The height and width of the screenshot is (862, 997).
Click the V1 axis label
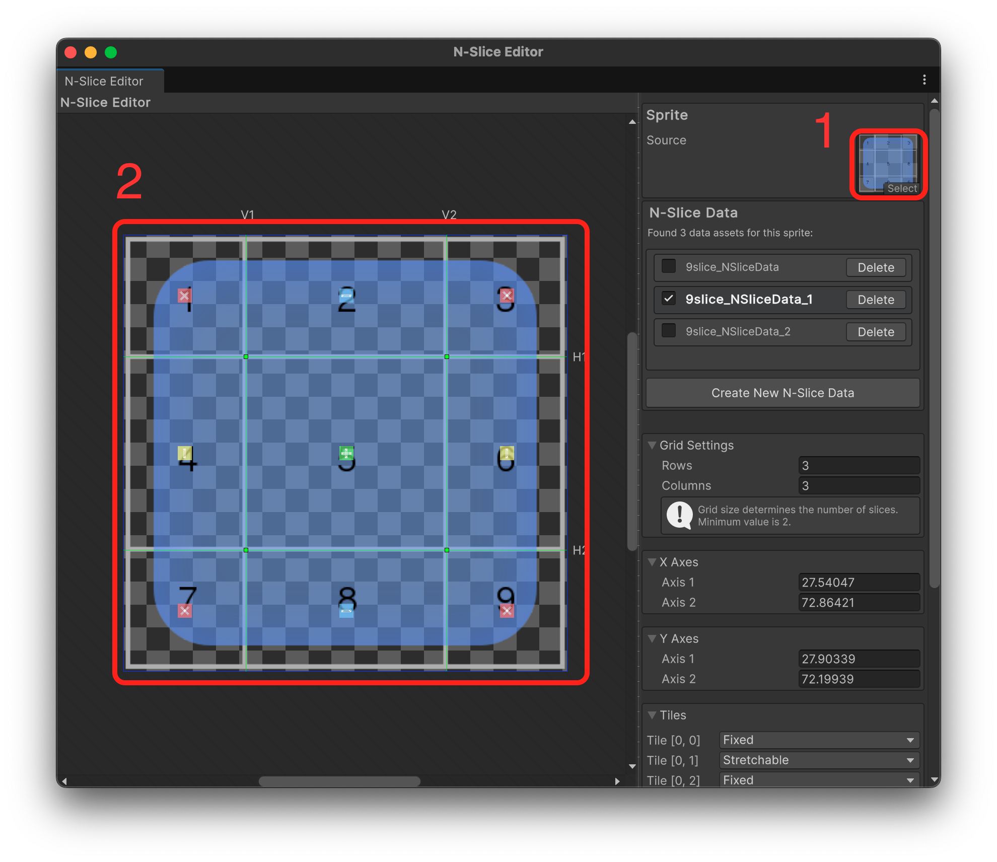(x=247, y=214)
